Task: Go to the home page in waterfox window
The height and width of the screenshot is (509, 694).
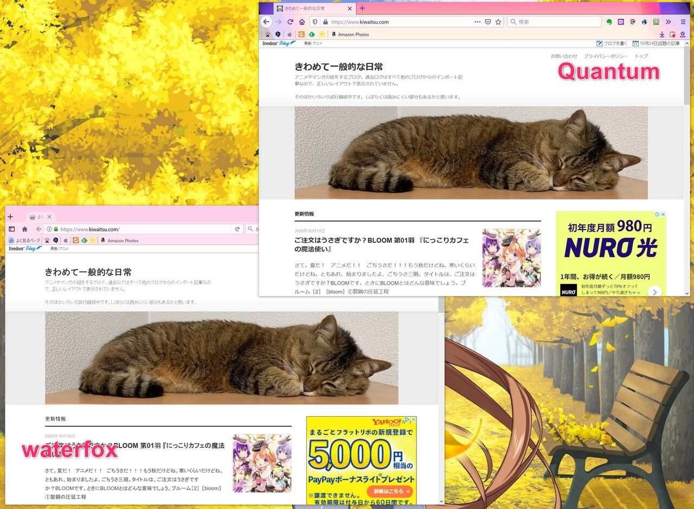Action: click(x=24, y=229)
